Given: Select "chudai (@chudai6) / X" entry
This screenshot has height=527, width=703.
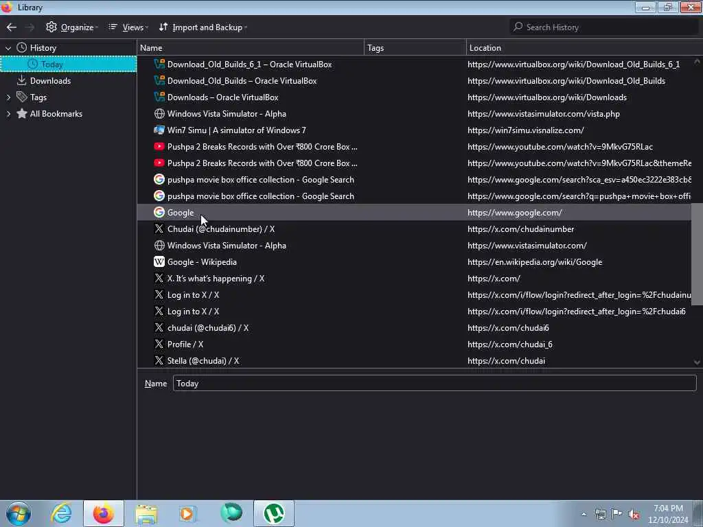Looking at the screenshot, I should point(207,328).
